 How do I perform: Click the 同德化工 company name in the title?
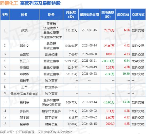tap(9, 3)
